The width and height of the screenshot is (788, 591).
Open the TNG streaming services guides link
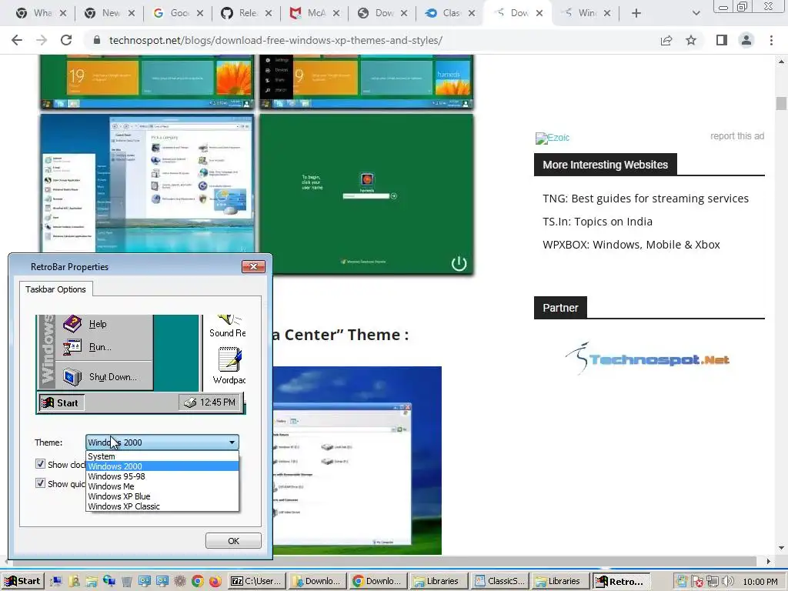coord(646,199)
